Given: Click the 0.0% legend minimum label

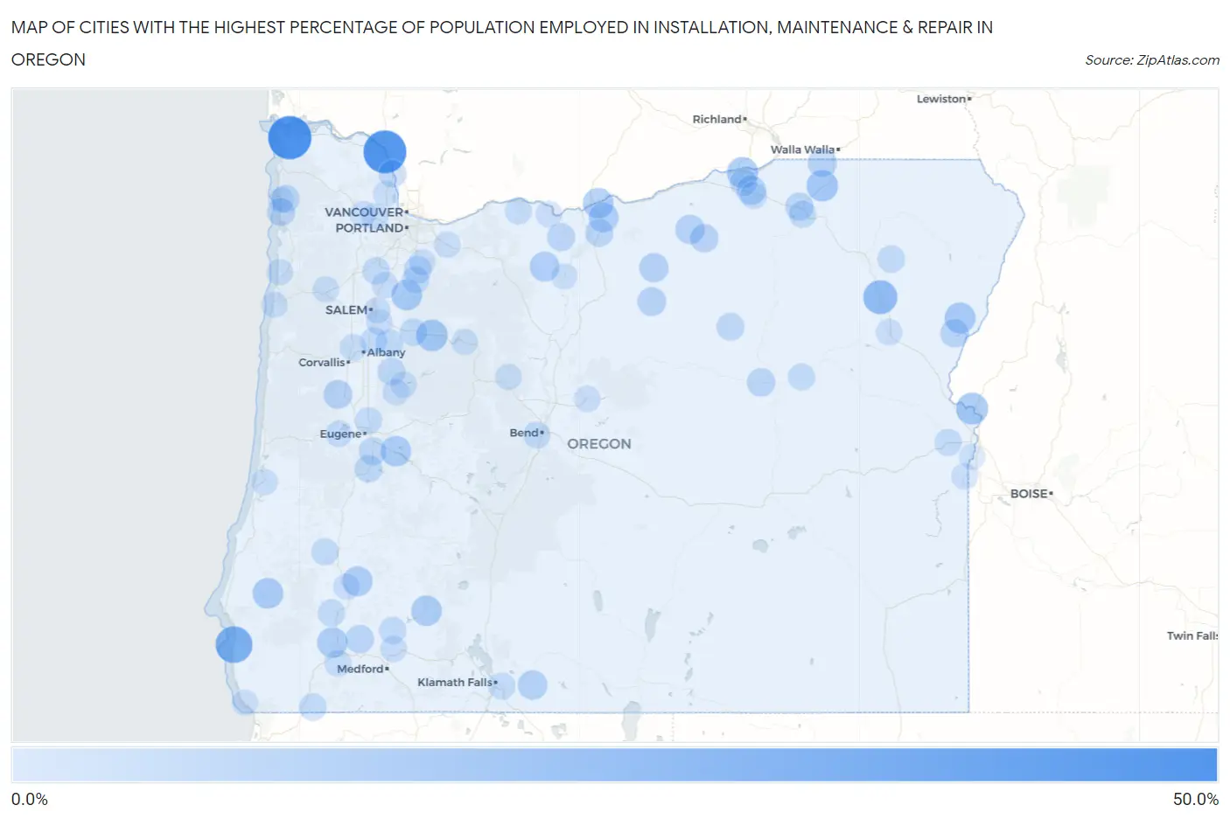Looking at the screenshot, I should [30, 800].
